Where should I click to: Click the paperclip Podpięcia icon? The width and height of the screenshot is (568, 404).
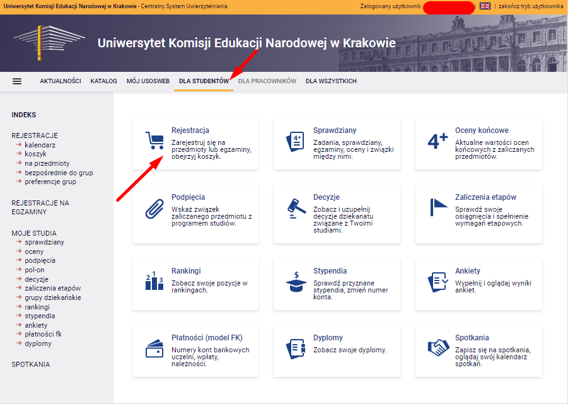(x=154, y=208)
